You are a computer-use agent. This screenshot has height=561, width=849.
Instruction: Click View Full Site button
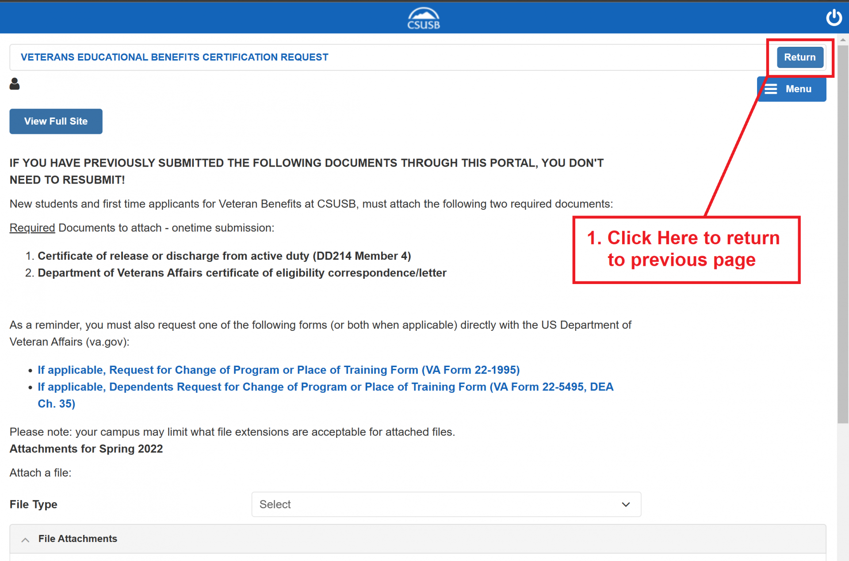[56, 121]
